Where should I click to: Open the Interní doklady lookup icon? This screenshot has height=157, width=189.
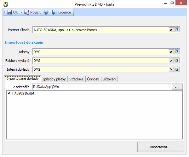click(177, 69)
